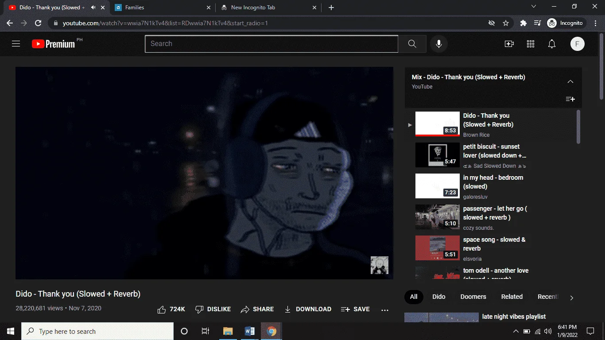The image size is (605, 340).
Task: Mute the Dido tab audio icon
Action: pos(93,8)
